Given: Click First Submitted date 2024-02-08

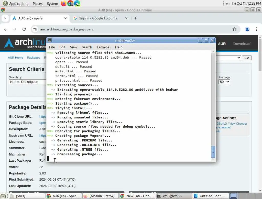Looking at the screenshot, I should point(57,180).
